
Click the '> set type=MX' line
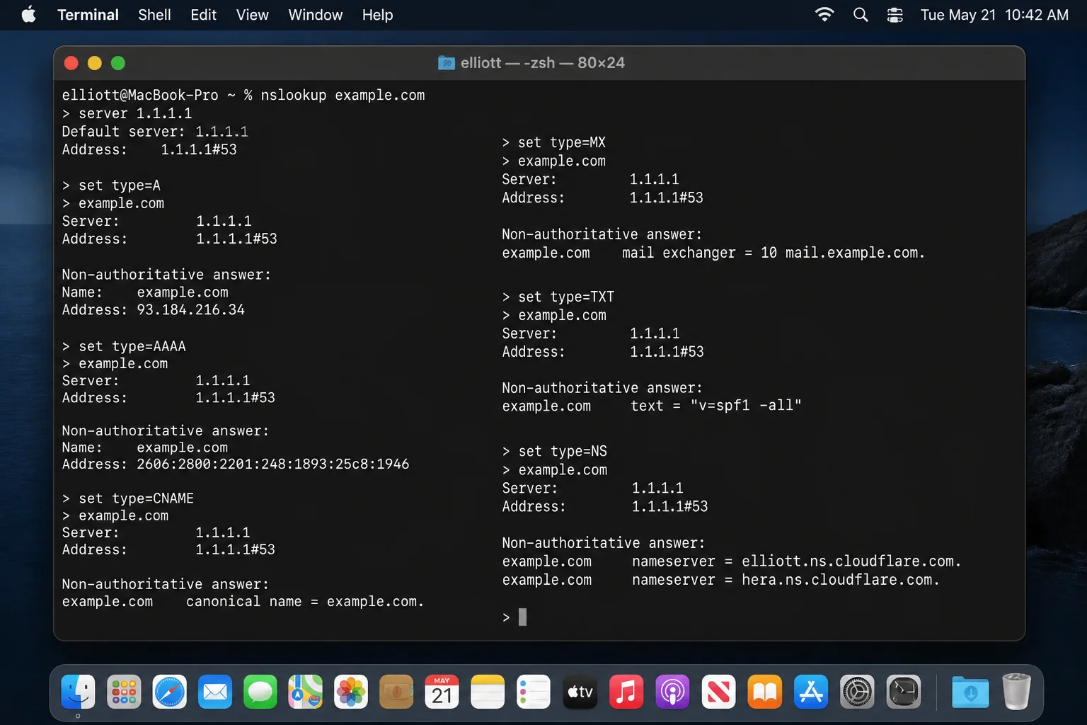click(x=554, y=142)
